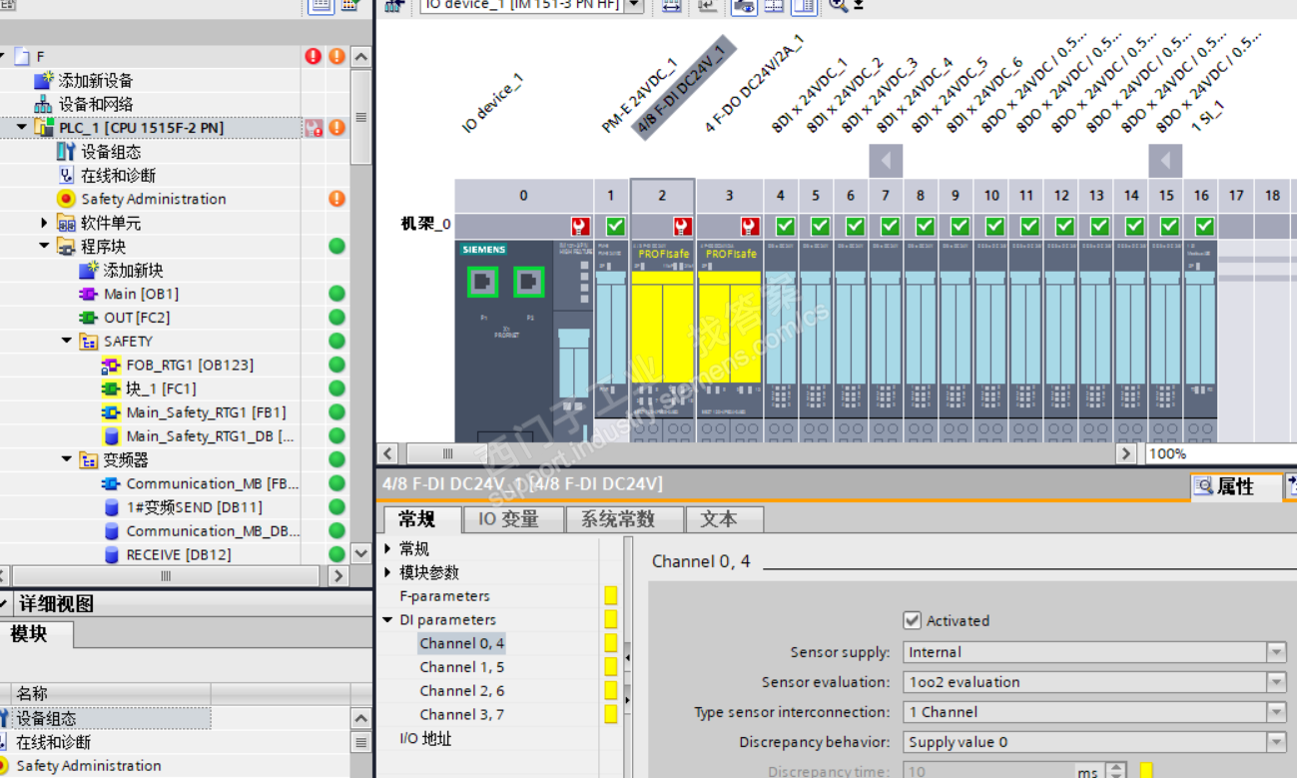The height and width of the screenshot is (778, 1297).
Task: Click the PLC_1 row maintenance-error status icon
Action: click(314, 128)
